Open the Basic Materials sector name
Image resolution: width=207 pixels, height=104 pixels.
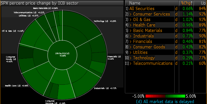click(148, 31)
